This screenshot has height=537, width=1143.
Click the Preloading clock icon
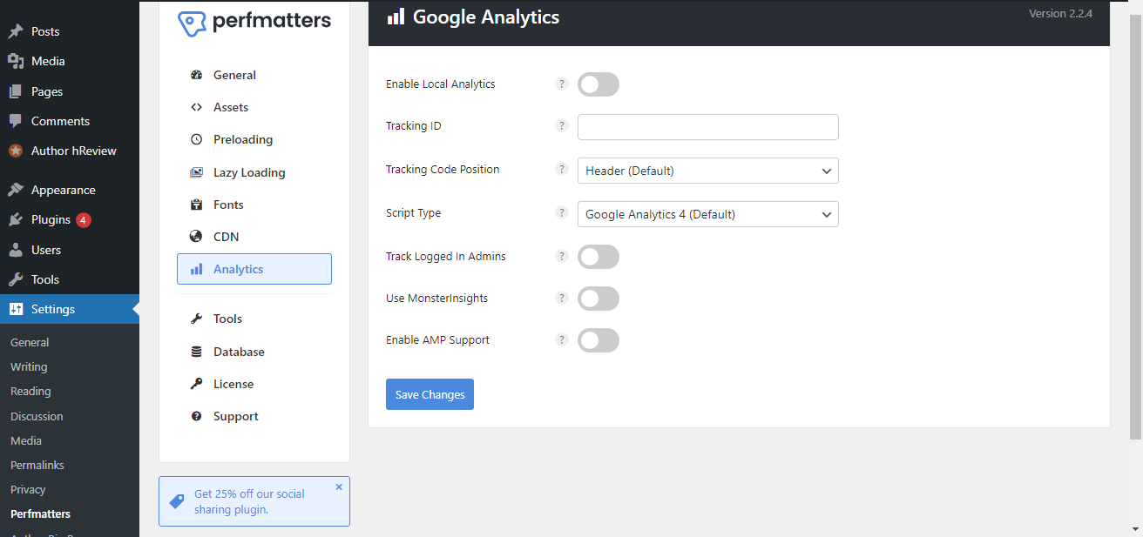tap(196, 139)
